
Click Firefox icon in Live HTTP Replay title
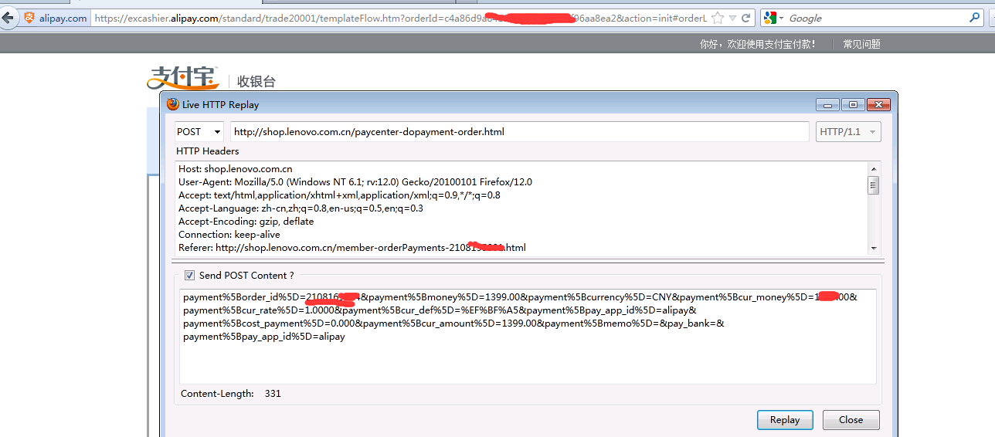[173, 104]
